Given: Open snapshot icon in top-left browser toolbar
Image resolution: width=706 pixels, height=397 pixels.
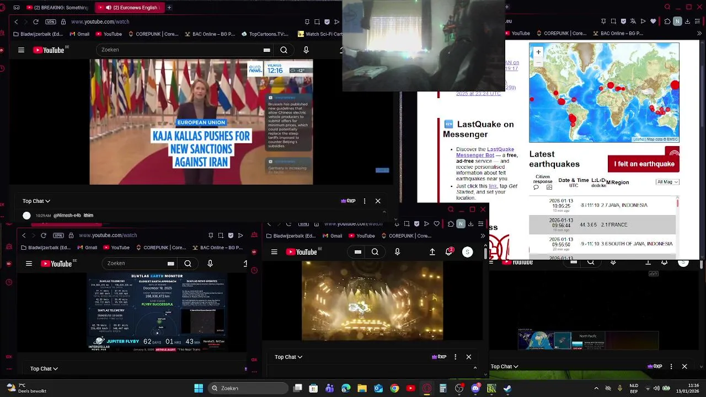Looking at the screenshot, I should (317, 22).
